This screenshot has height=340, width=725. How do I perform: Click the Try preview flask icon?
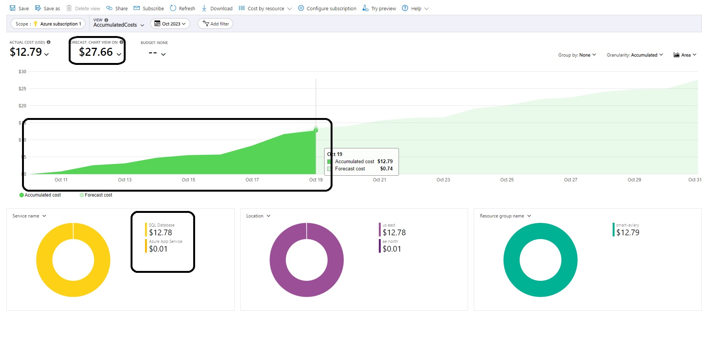pyautogui.click(x=366, y=8)
